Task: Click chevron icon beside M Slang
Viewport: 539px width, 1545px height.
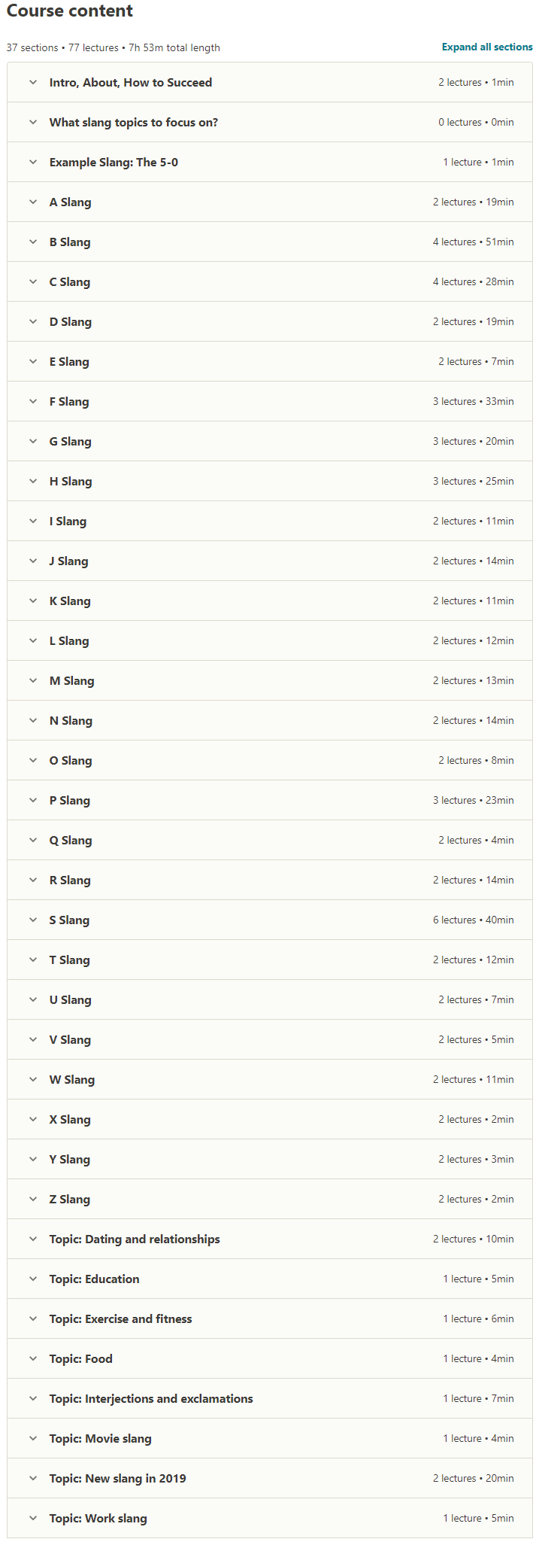Action: [x=33, y=680]
